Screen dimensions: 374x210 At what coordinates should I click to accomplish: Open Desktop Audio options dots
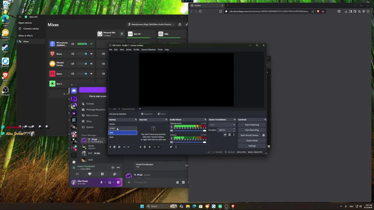(x=172, y=127)
